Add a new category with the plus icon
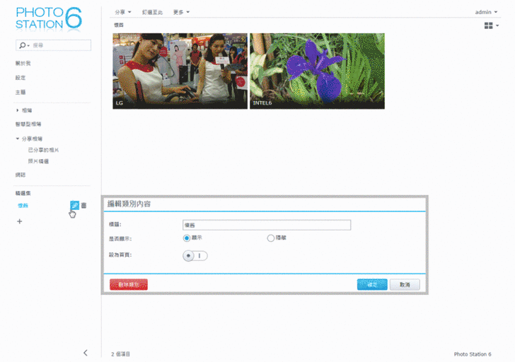 pyautogui.click(x=19, y=221)
